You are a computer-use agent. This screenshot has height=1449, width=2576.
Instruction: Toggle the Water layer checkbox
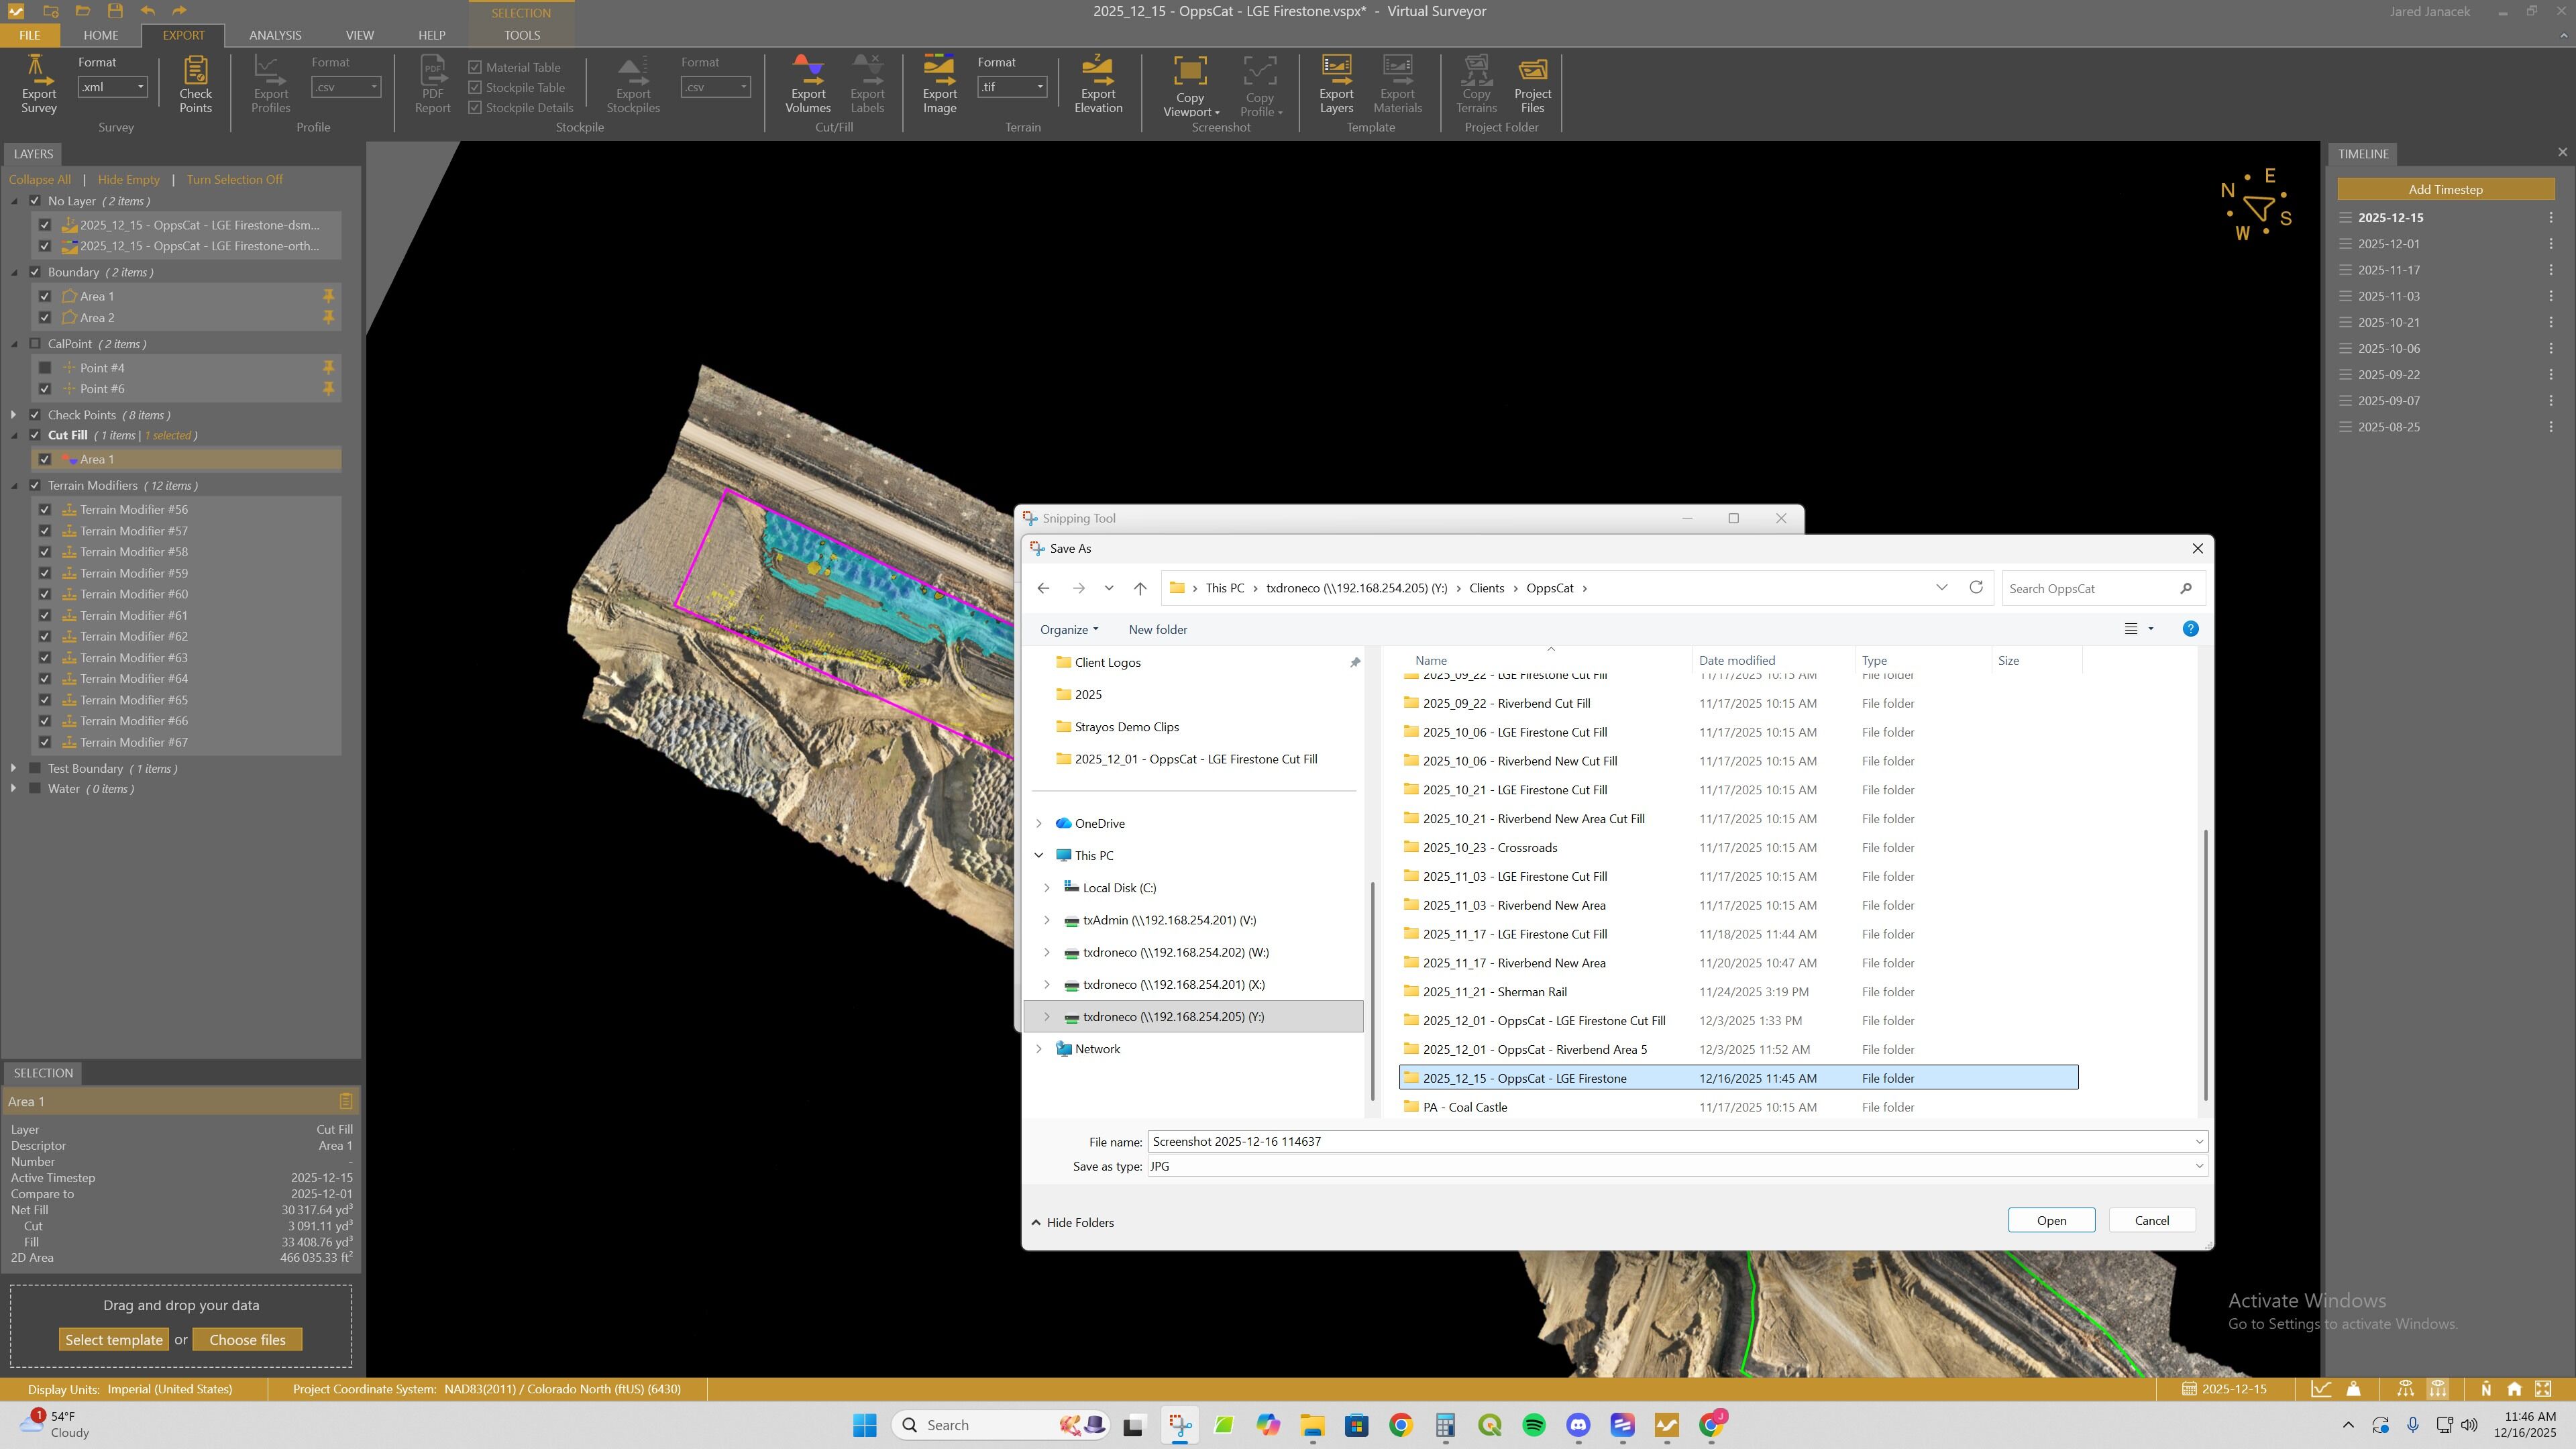(35, 789)
